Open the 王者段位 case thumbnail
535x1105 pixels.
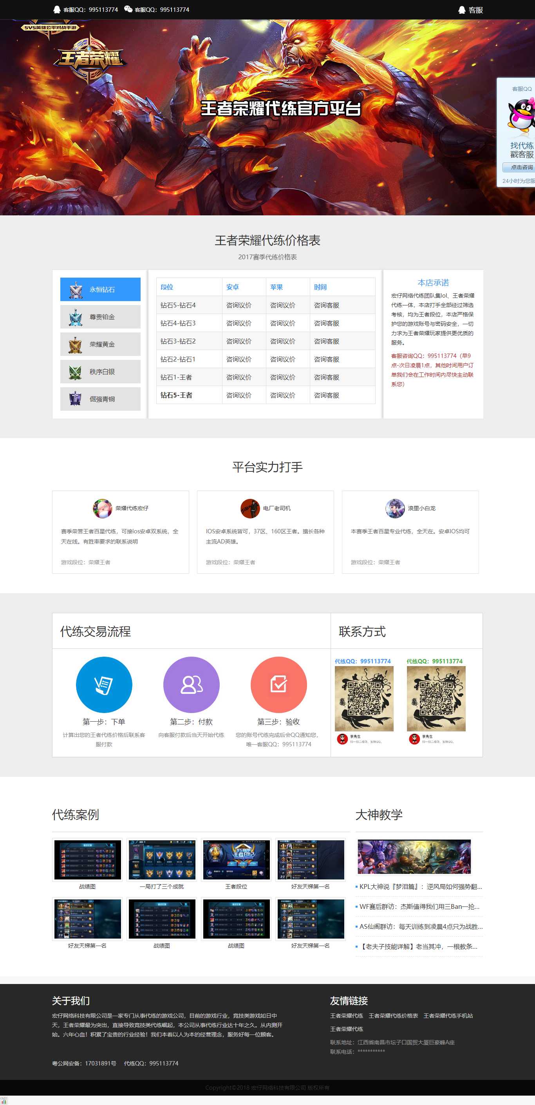237,859
